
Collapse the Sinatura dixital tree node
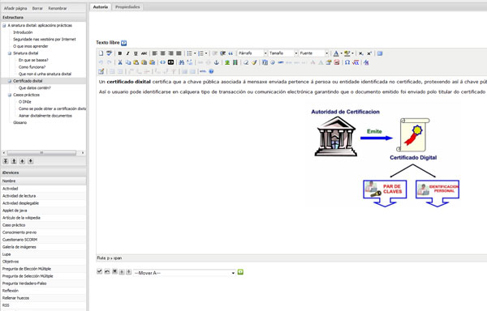pos(9,53)
